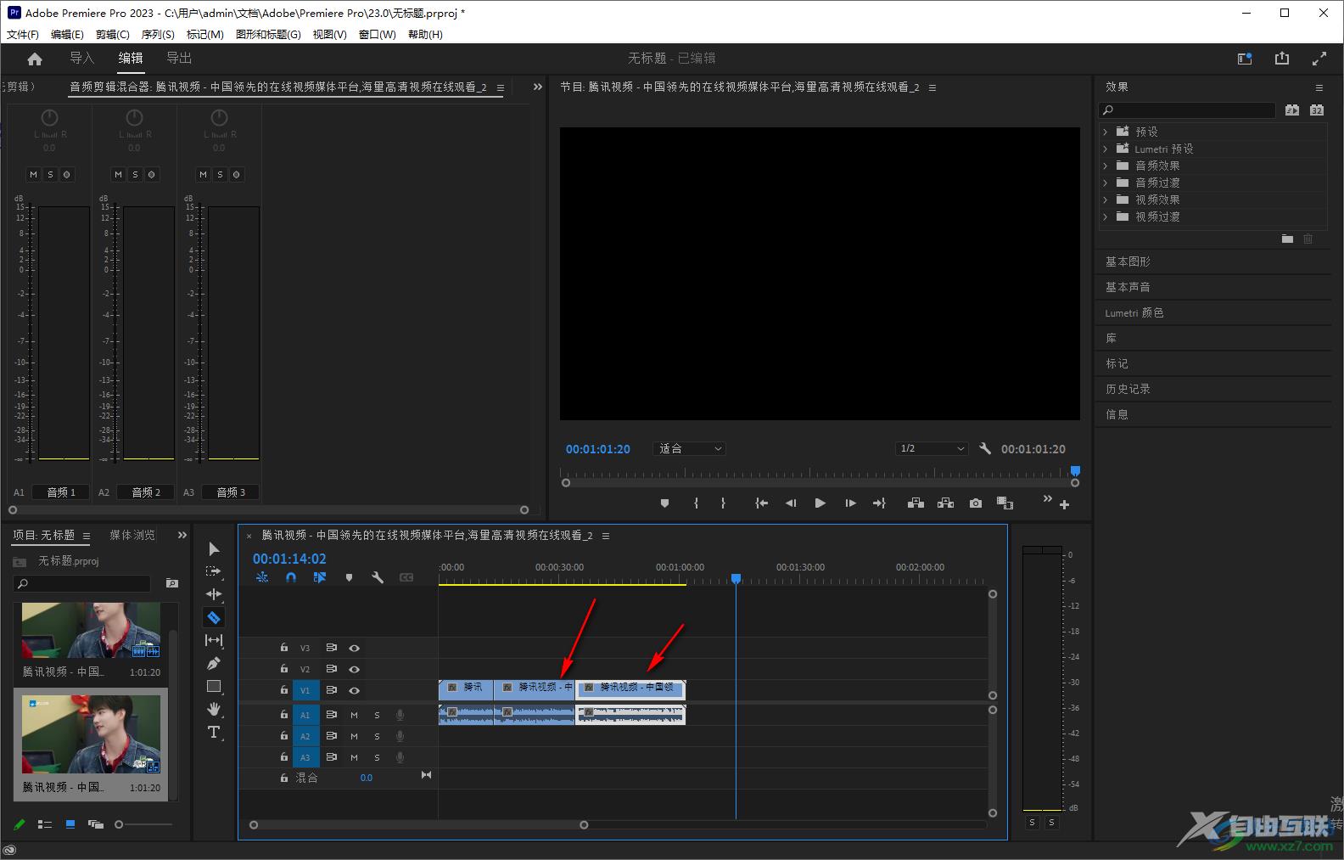Toggle lock on V1 track
Viewport: 1344px width, 860px height.
coord(284,690)
